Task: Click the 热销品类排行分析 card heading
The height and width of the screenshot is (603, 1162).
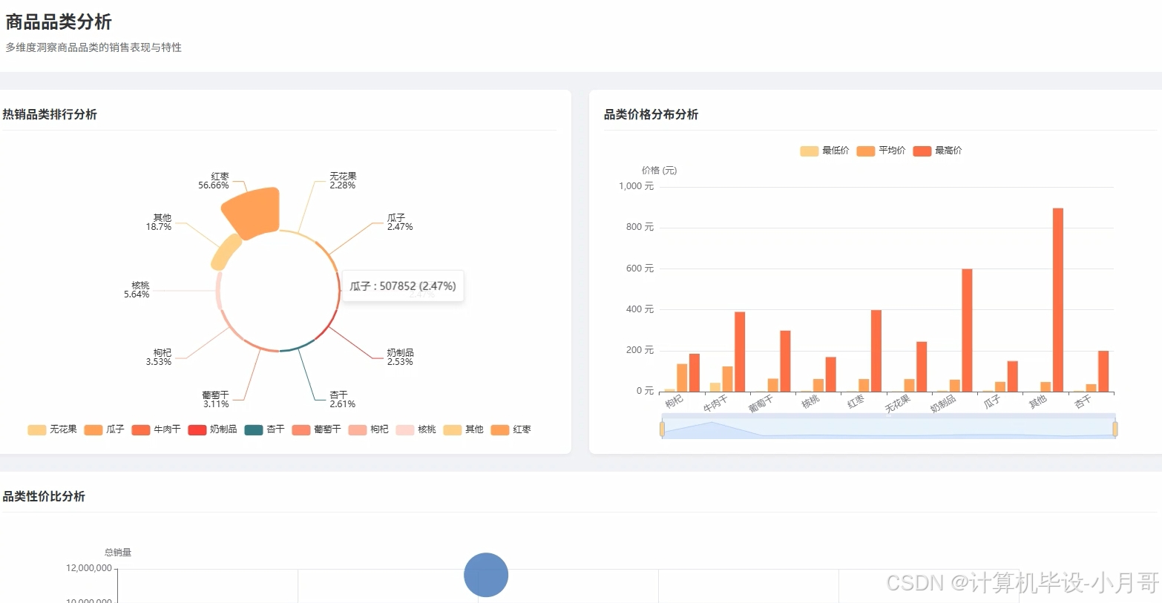Action: 50,114
